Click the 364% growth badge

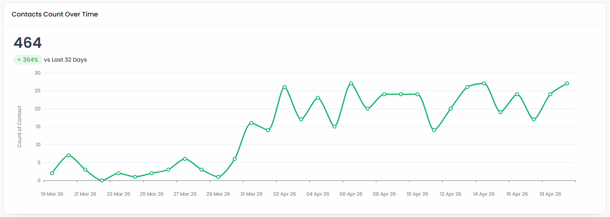(x=28, y=60)
